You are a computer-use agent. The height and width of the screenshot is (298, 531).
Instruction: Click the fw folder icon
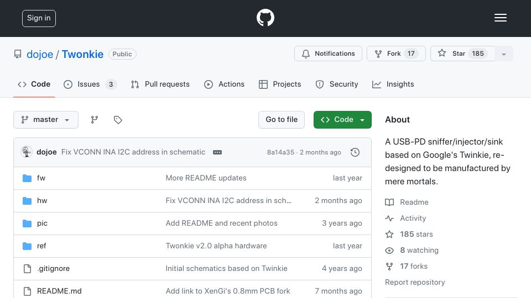27,178
